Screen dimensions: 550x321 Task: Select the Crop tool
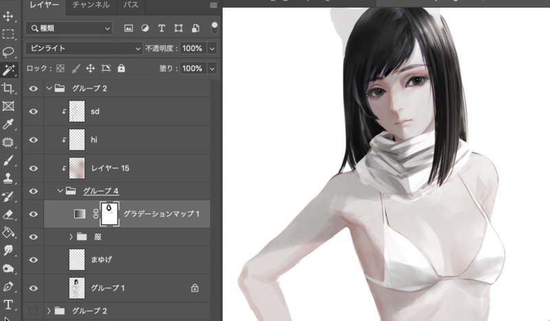pyautogui.click(x=8, y=88)
